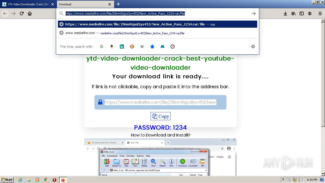
Task: Go back with the browser back arrow
Action: point(5,13)
